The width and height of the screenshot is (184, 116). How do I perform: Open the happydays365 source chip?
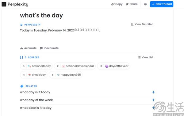[66, 75]
